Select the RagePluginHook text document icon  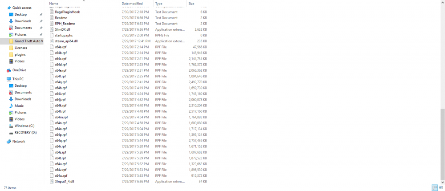pyautogui.click(x=51, y=12)
